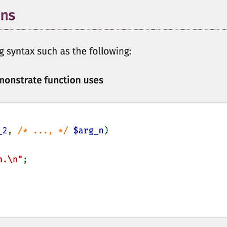Click the word "uses" in the bold caption
Screen dimensions: 227x227
pyautogui.click(x=94, y=80)
